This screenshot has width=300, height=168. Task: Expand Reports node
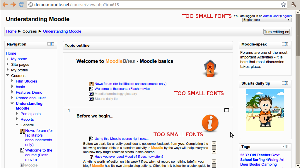click(x=17, y=119)
